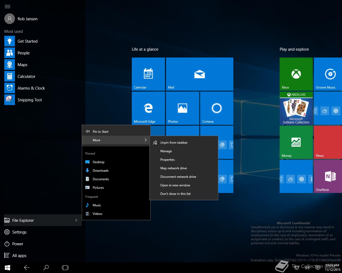Screen dimensions: 342x273
Task: Click the volume icon in tray
Action: [x=307, y=267]
